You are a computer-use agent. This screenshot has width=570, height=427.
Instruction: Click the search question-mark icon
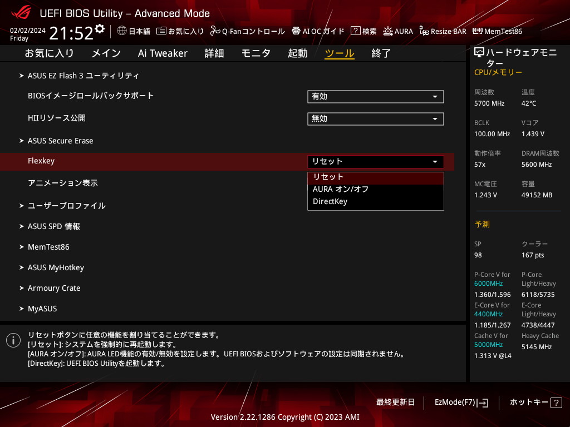pyautogui.click(x=355, y=31)
